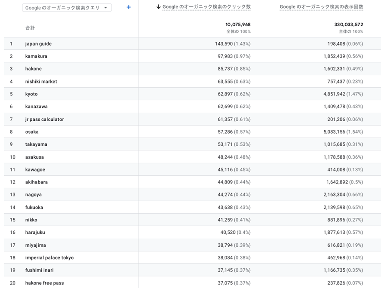Click the 合計 totals row label
381x288 pixels.
pyautogui.click(x=30, y=28)
